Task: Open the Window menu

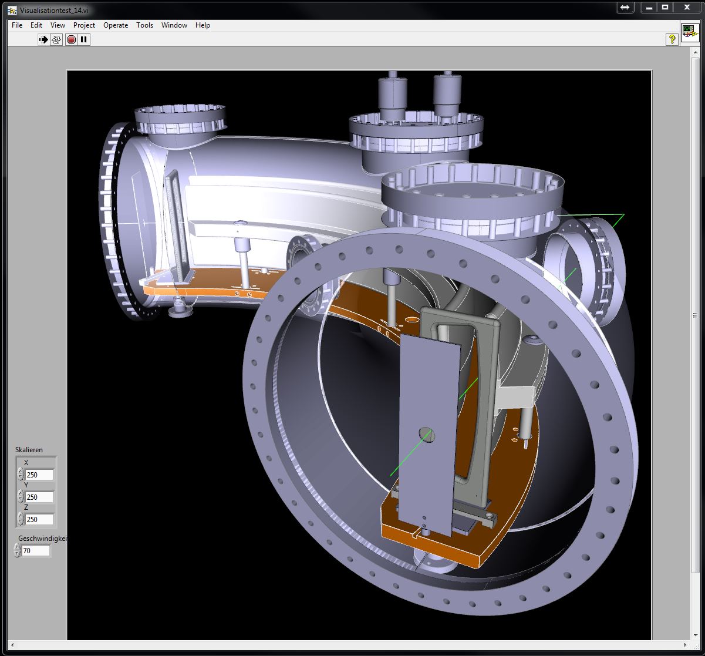Action: [x=174, y=25]
